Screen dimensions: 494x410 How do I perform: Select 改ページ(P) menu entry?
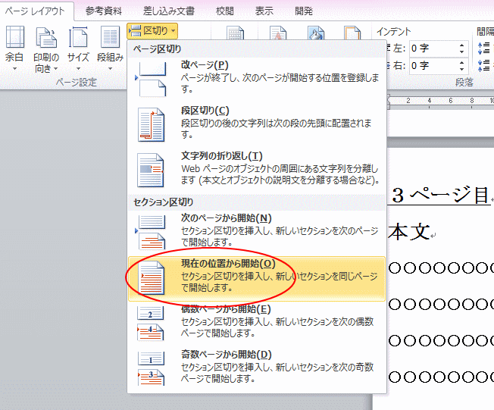tap(257, 79)
